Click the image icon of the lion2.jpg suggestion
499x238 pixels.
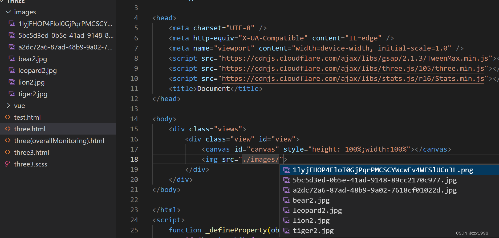pyautogui.click(x=287, y=220)
